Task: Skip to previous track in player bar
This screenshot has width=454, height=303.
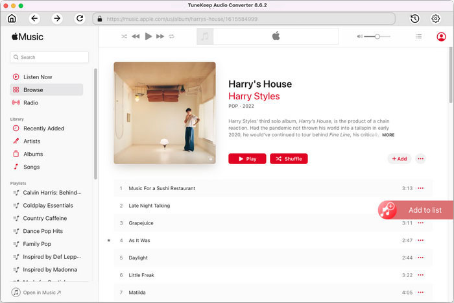Action: tap(136, 36)
